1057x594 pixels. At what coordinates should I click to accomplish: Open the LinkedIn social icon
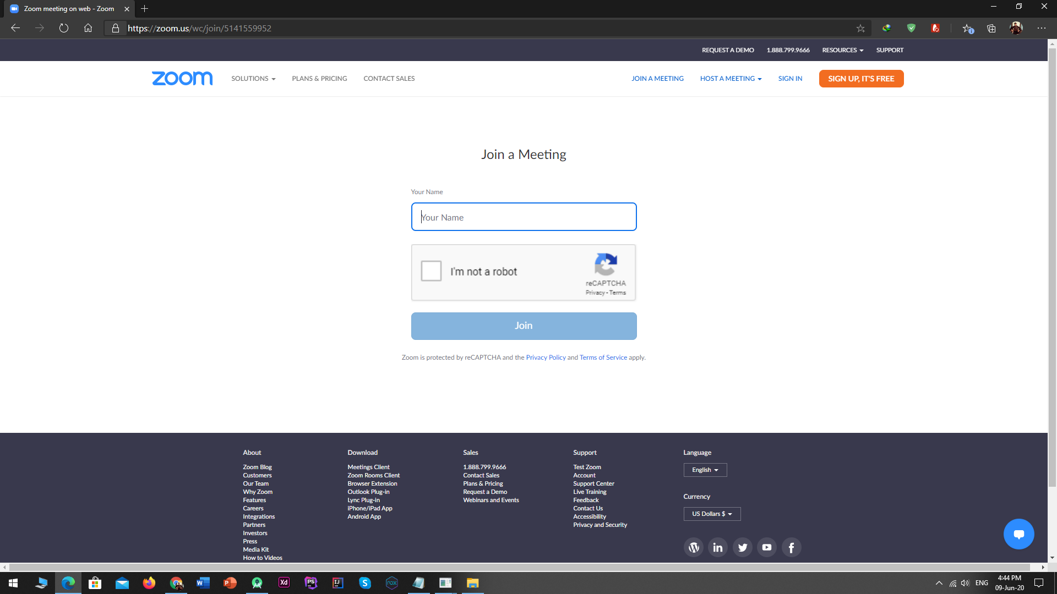718,547
